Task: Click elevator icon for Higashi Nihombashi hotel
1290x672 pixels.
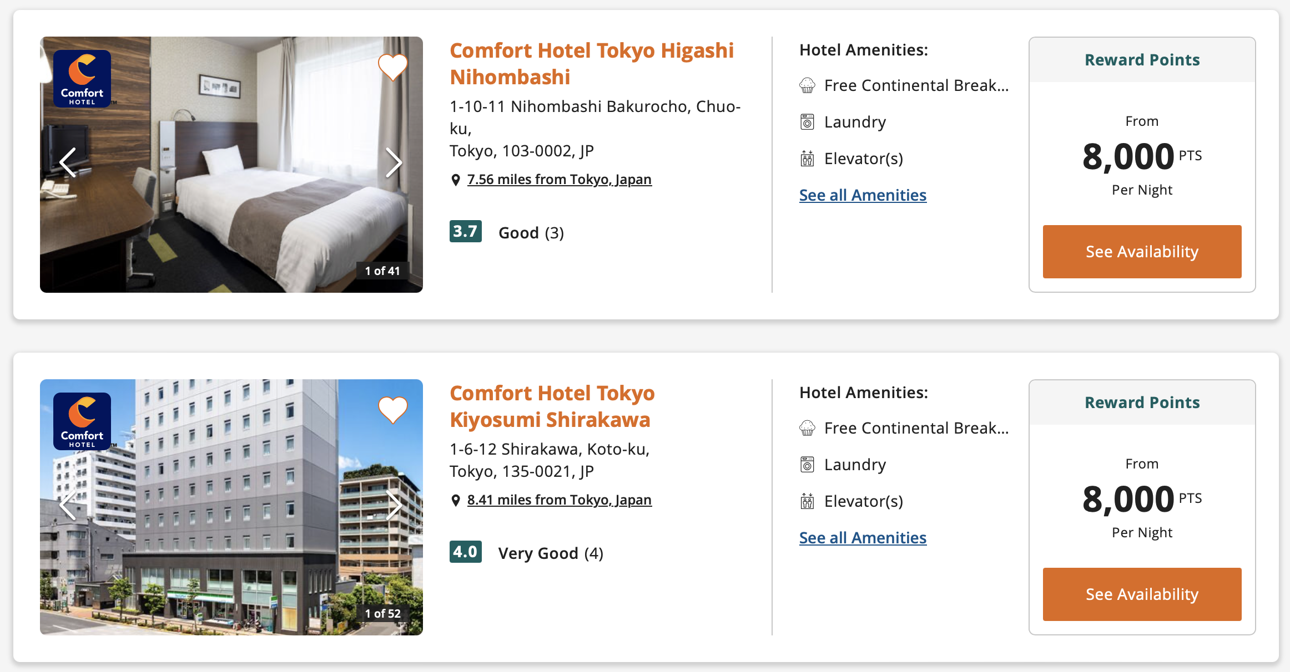Action: (x=807, y=159)
